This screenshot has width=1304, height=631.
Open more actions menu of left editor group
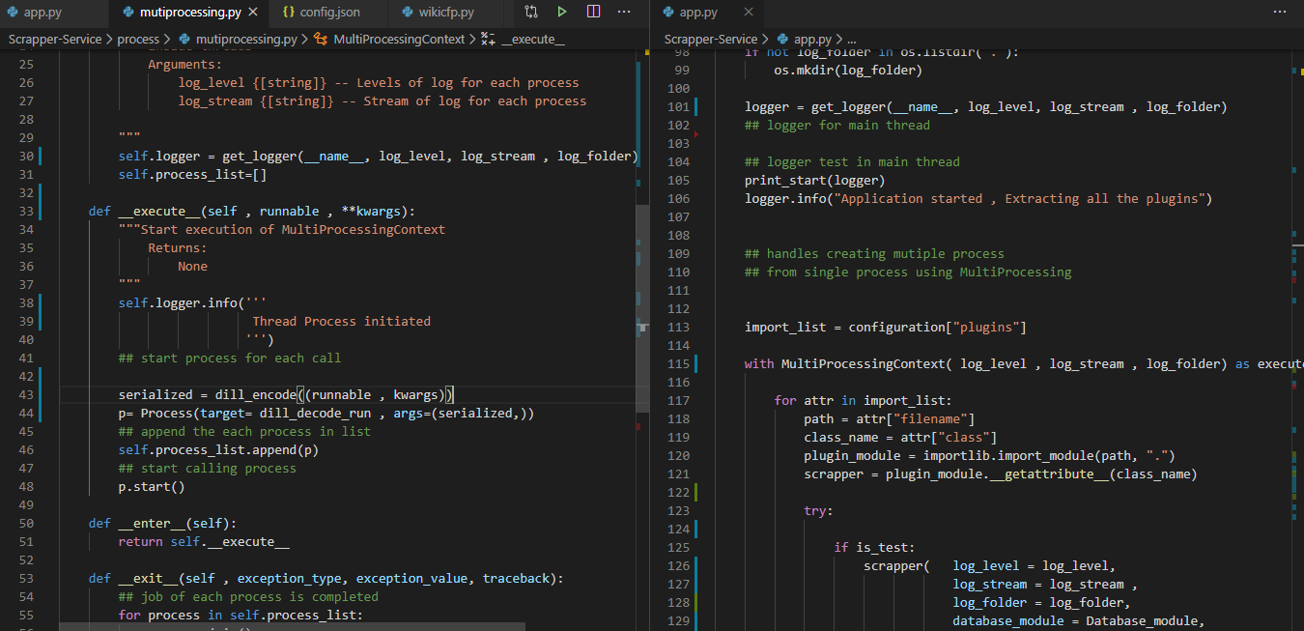coord(624,14)
